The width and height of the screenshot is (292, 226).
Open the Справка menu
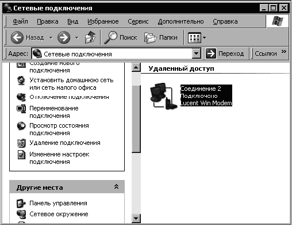pyautogui.click(x=225, y=21)
